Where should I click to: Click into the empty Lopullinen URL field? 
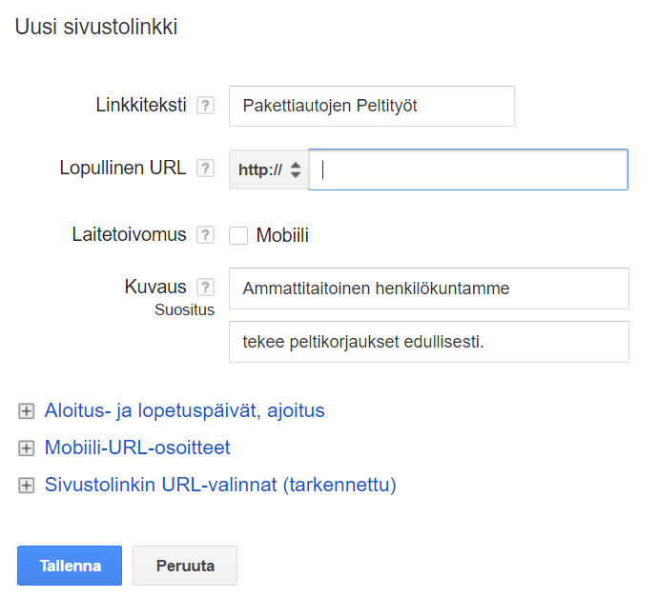(468, 169)
